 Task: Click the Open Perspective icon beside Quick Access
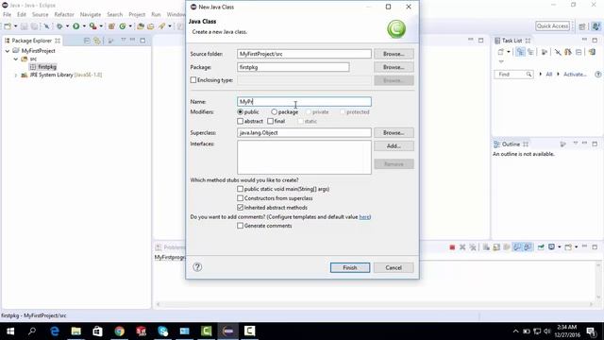tap(582, 26)
